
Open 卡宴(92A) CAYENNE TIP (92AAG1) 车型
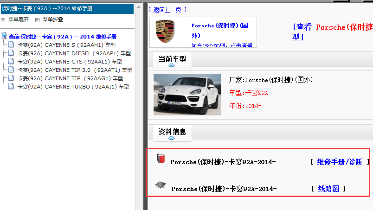[71, 78]
